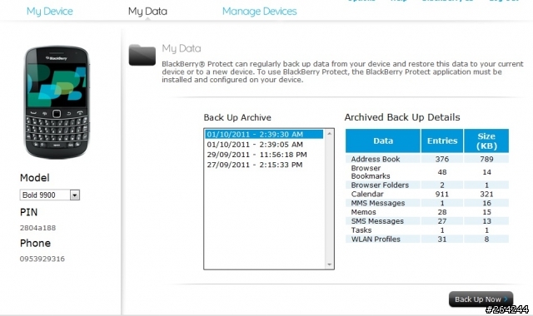The image size is (533, 316).
Task: Click the Address Book size value 789
Action: pyautogui.click(x=486, y=159)
